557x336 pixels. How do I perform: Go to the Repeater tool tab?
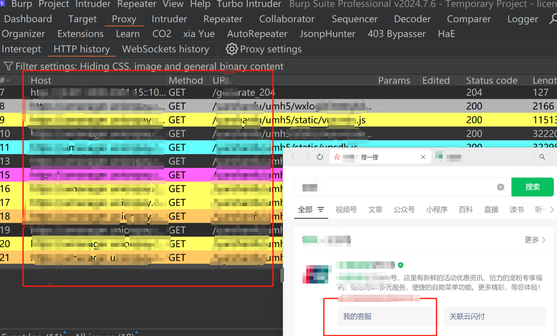click(x=223, y=19)
